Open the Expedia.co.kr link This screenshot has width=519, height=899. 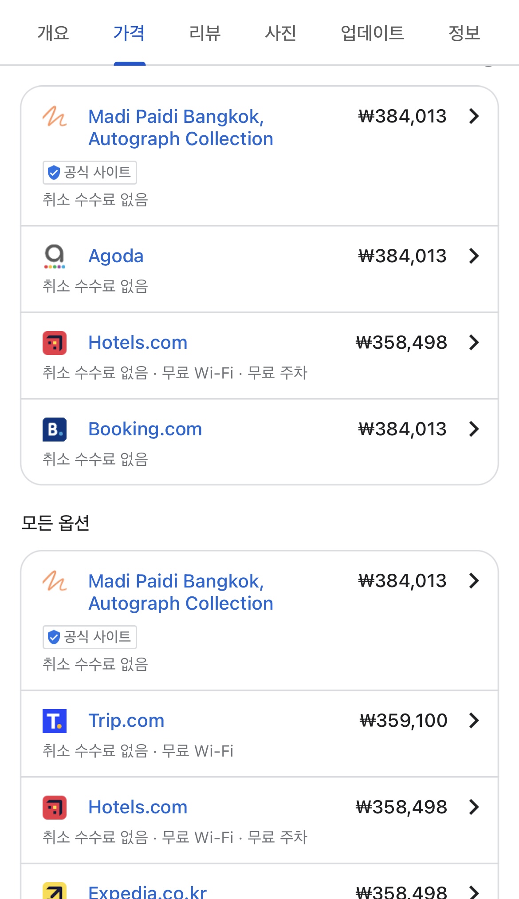point(148,891)
